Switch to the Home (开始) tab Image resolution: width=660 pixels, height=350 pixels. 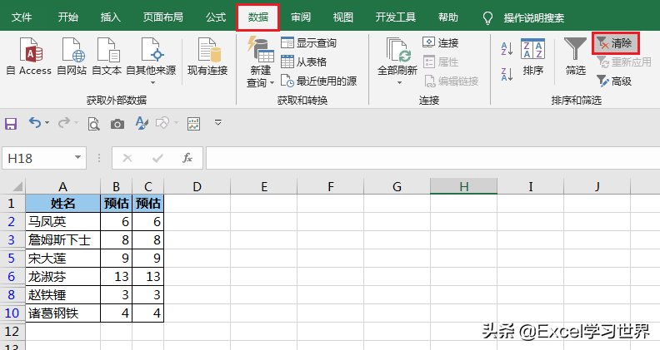point(68,17)
